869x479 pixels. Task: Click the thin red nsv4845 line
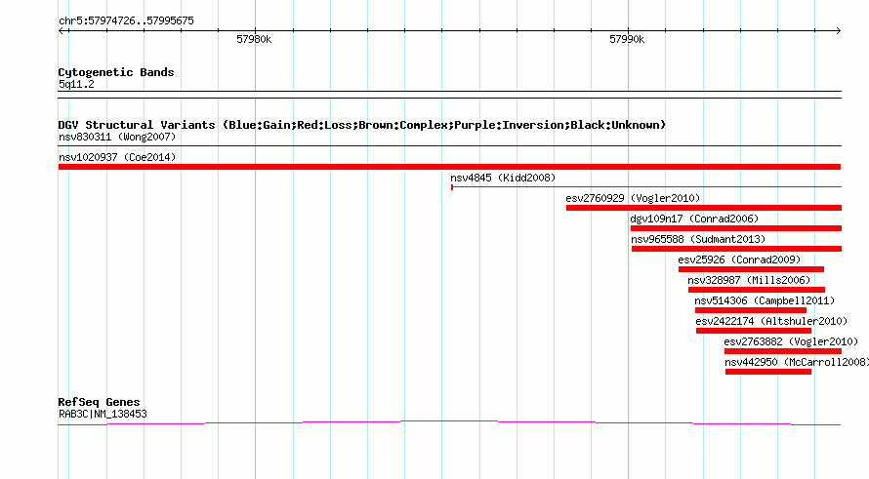point(646,187)
